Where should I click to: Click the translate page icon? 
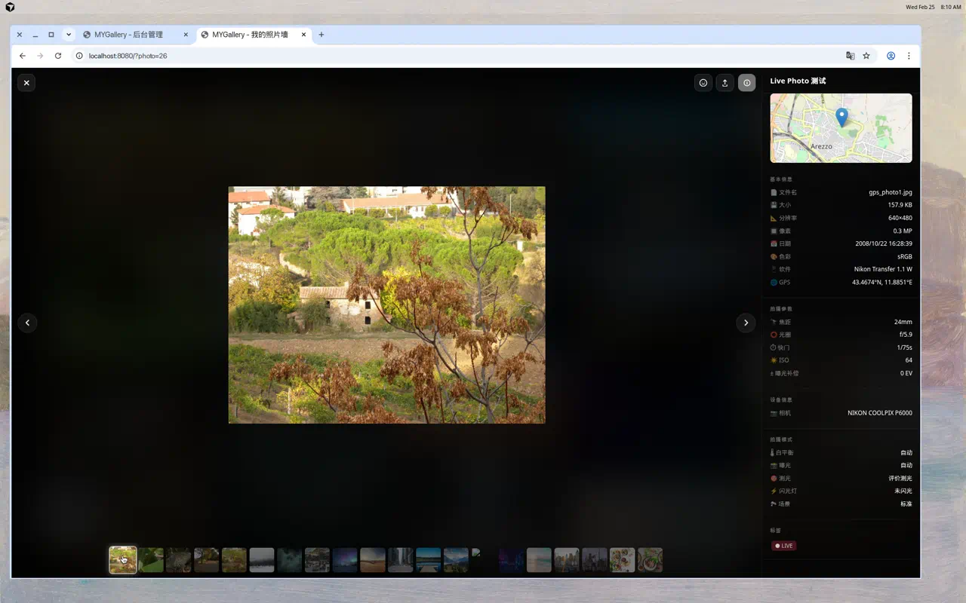[x=851, y=56]
